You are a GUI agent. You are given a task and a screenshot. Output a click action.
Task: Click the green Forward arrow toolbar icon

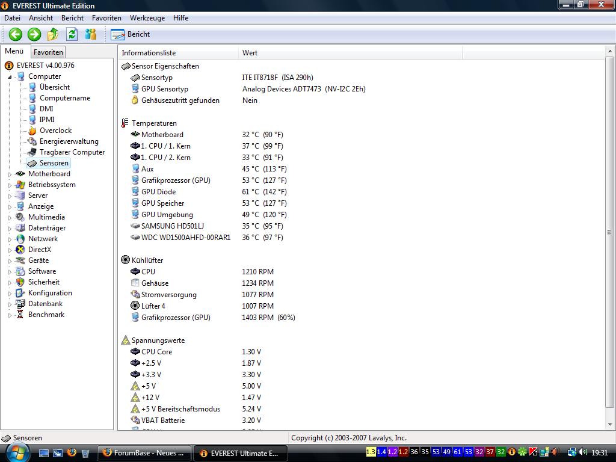pyautogui.click(x=34, y=34)
